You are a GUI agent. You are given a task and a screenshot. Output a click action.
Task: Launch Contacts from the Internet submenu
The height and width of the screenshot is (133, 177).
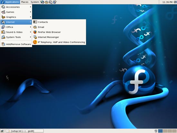pos(59,22)
